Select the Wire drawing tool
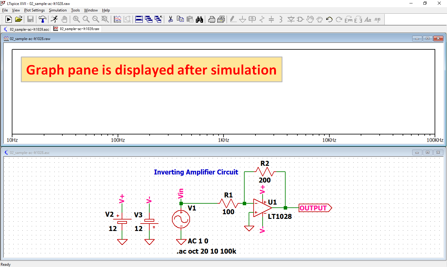The height and width of the screenshot is (267, 447). coord(233,19)
